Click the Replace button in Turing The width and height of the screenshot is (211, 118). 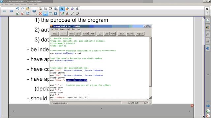pos(140,34)
